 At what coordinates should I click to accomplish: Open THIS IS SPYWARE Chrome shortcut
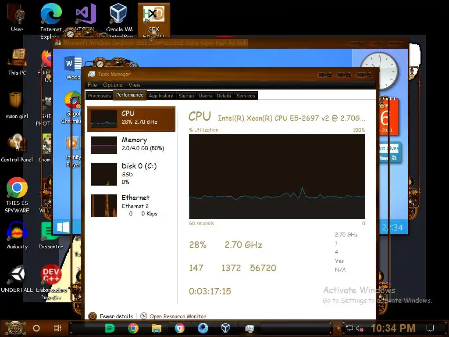pos(17,195)
